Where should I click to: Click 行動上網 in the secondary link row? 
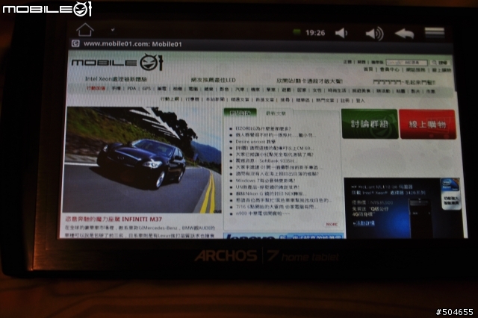click(170, 99)
